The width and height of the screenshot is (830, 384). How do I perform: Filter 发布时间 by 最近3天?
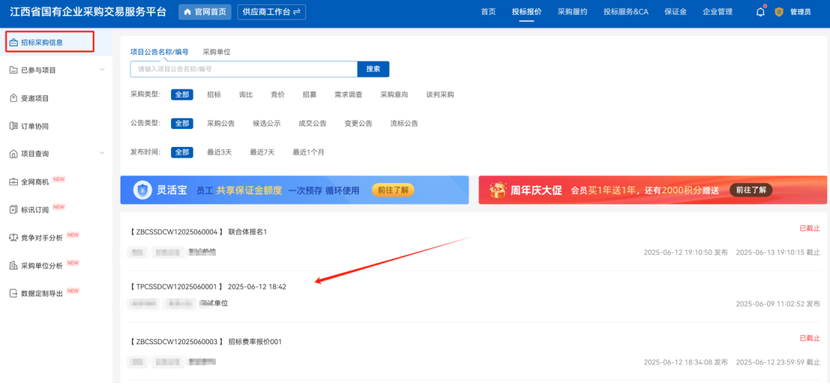(219, 152)
